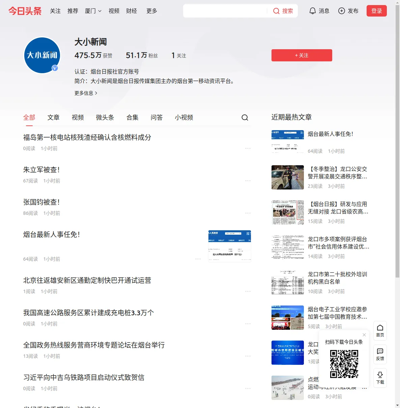Open hot article 龙口市第二十批校外培训机构黑白名单

[338, 278]
